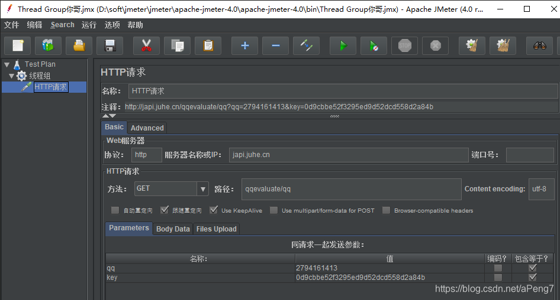Toggle the 跟随重定向 checkbox
560x300 pixels.
tap(165, 210)
